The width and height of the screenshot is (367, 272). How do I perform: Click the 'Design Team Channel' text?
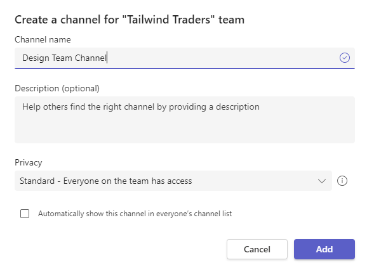coord(64,58)
